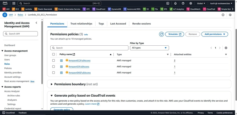Expand AmazonEC2FullAccess policy details
Viewport: 237px width, 115px height.
pos(61,60)
